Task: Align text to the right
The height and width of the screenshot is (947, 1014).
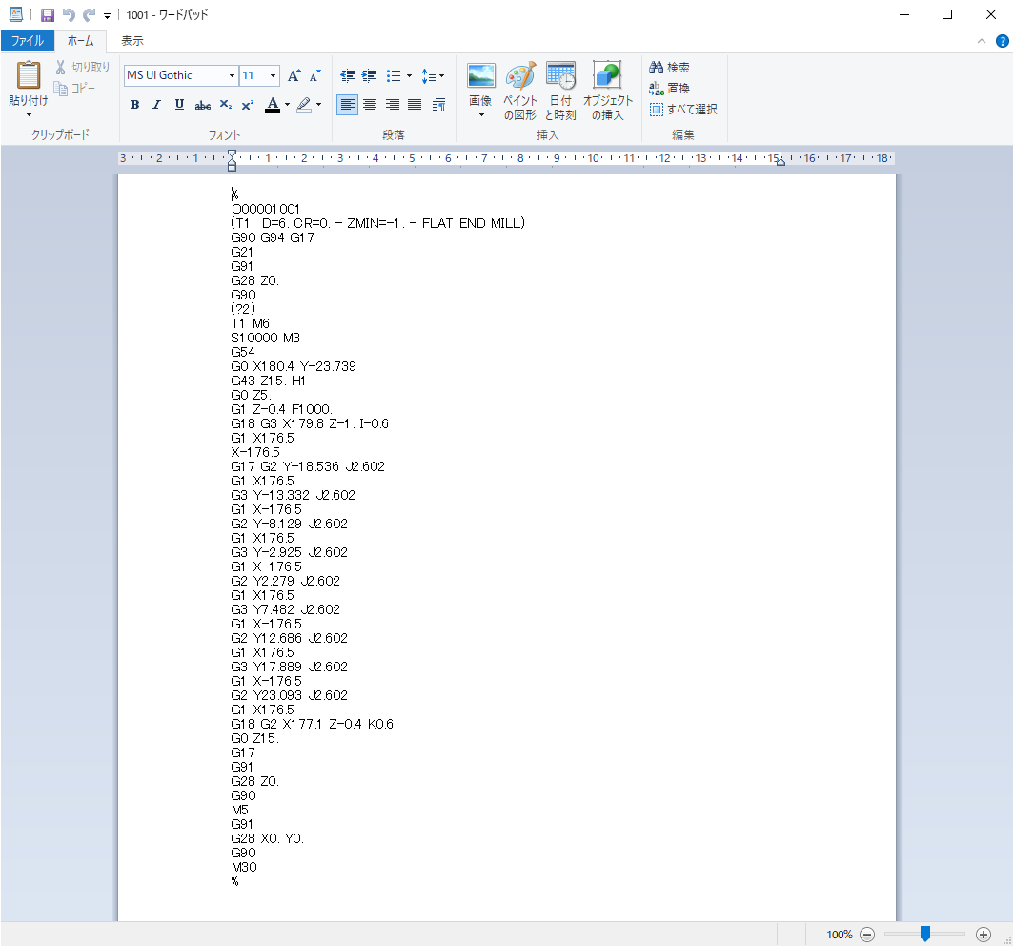Action: tap(393, 105)
